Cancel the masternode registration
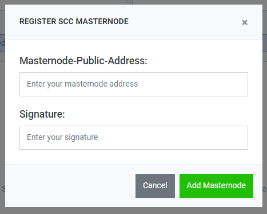Viewport: 267px width, 214px height. click(155, 186)
